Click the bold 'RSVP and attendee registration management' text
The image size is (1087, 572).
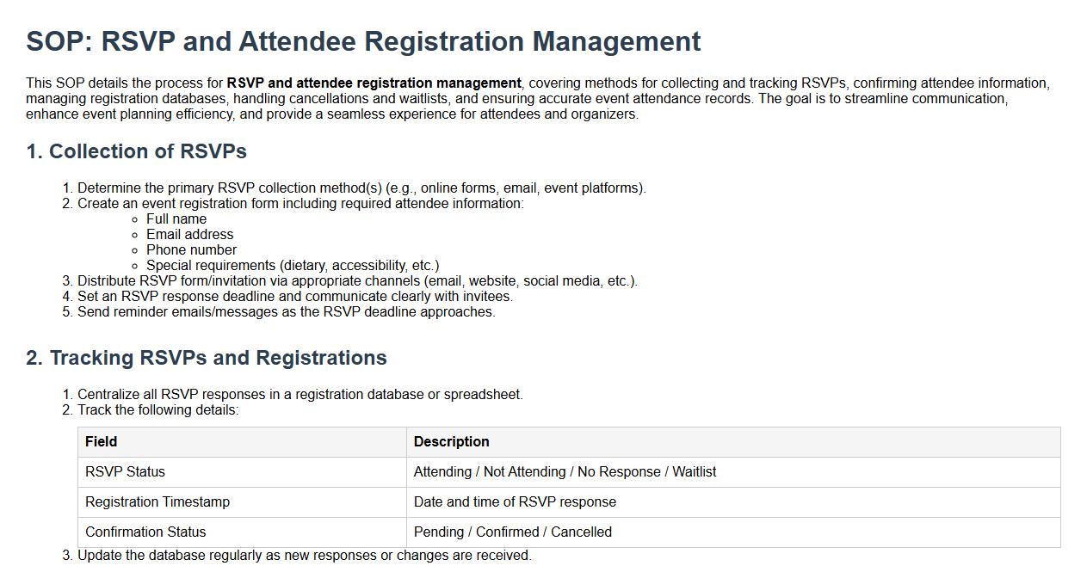(374, 83)
